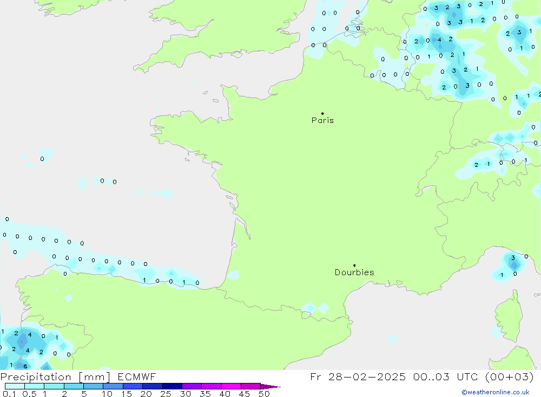The image size is (541, 397).
Task: Click the legend arrow tip beyond 50
Action: tap(271, 387)
